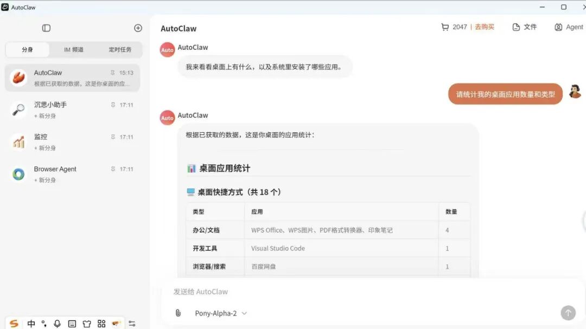Click the + 新分身 text under 沉思小助手
Image resolution: width=586 pixels, height=329 pixels.
(45, 116)
